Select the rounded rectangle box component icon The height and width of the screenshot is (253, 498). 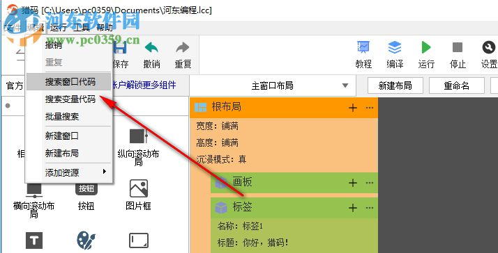(x=139, y=240)
